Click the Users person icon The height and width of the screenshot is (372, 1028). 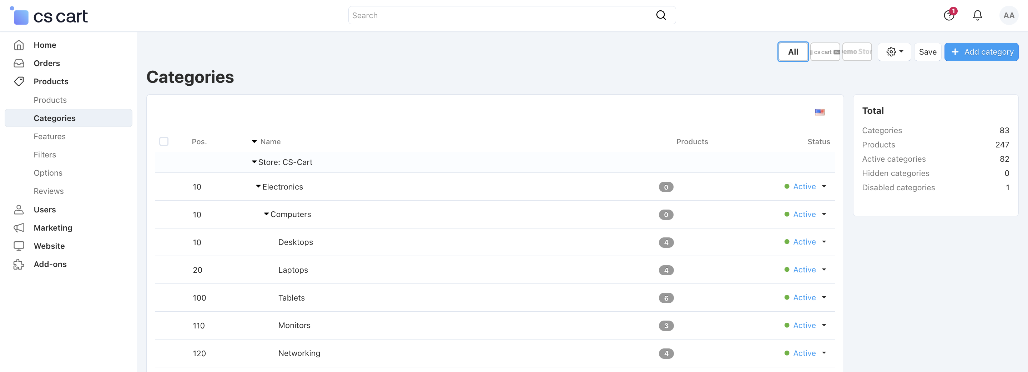19,210
